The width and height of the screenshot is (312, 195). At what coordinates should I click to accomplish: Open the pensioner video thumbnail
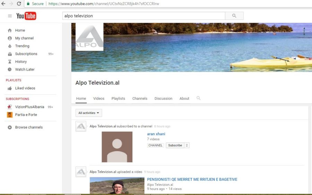117,186
